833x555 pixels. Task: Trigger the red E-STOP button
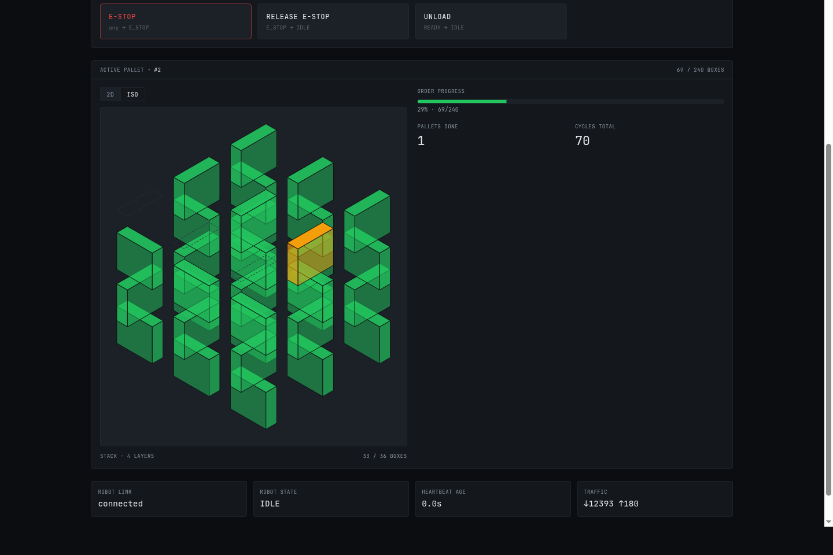click(x=176, y=21)
